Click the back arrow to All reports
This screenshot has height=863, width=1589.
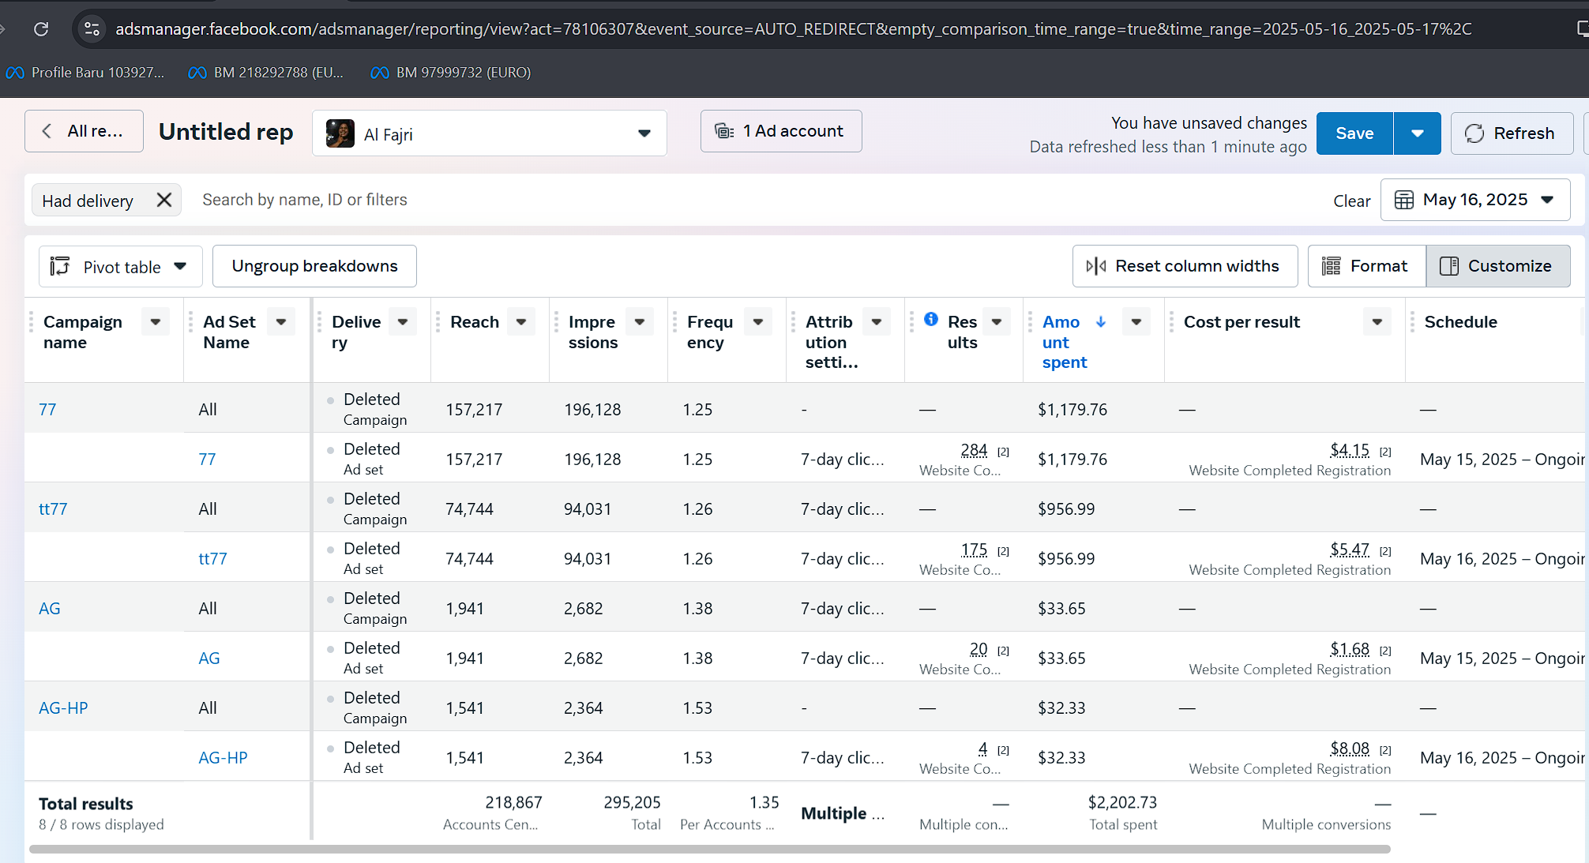[47, 131]
